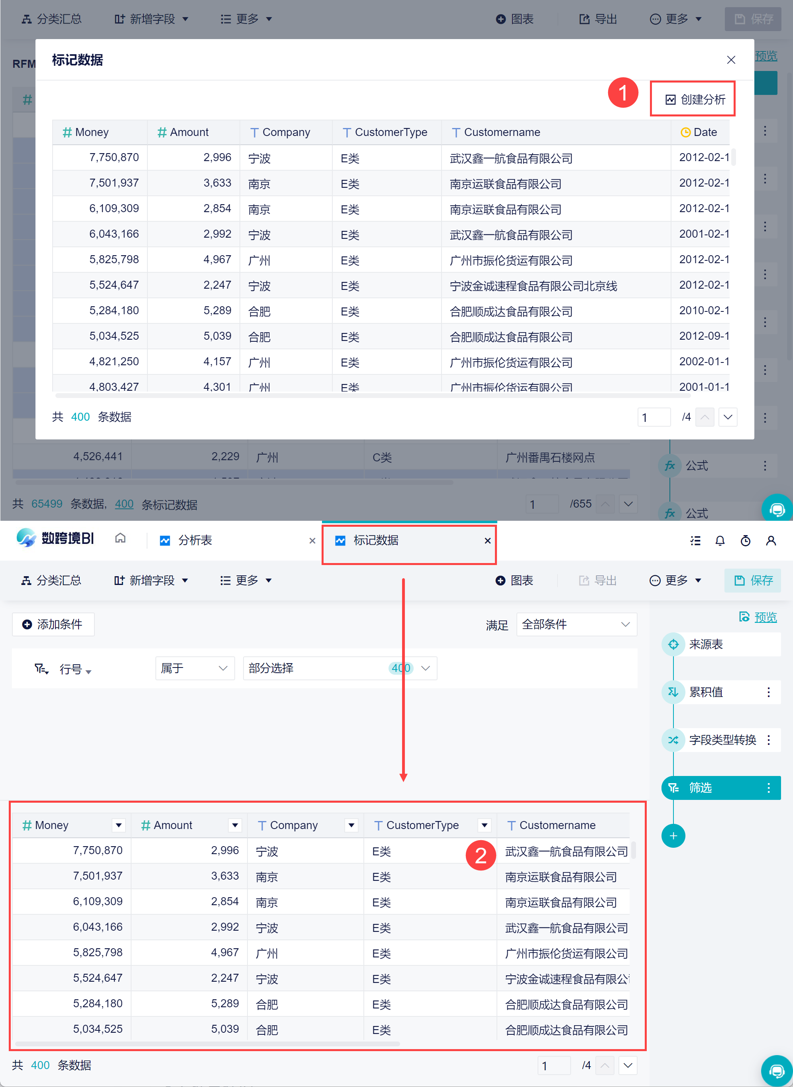Click the user profile icon
The height and width of the screenshot is (1087, 793).
point(770,541)
